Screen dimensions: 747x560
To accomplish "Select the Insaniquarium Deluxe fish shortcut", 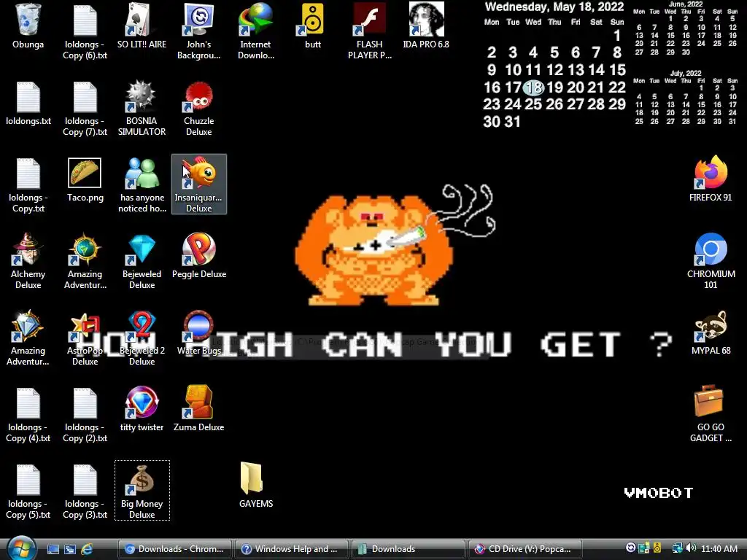I will click(199, 184).
